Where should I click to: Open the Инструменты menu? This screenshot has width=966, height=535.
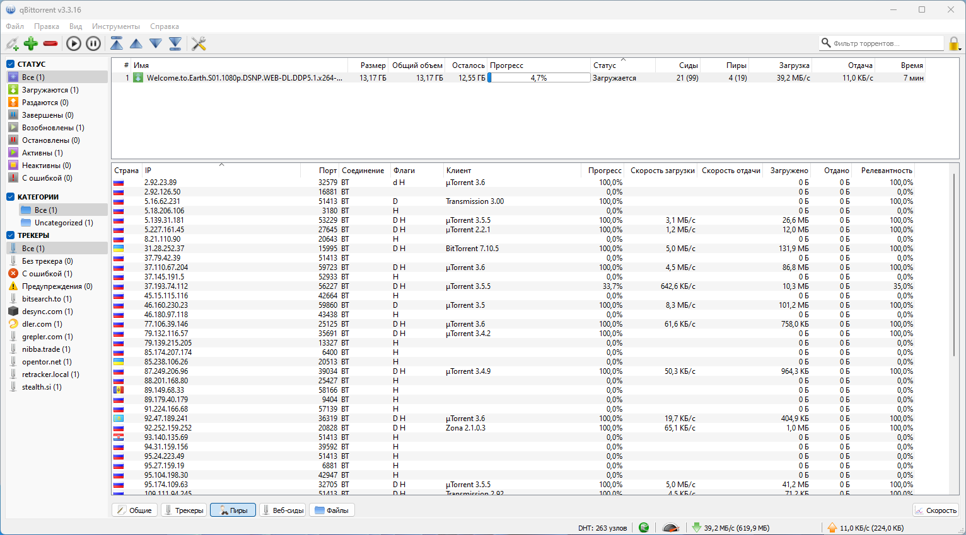pyautogui.click(x=116, y=26)
